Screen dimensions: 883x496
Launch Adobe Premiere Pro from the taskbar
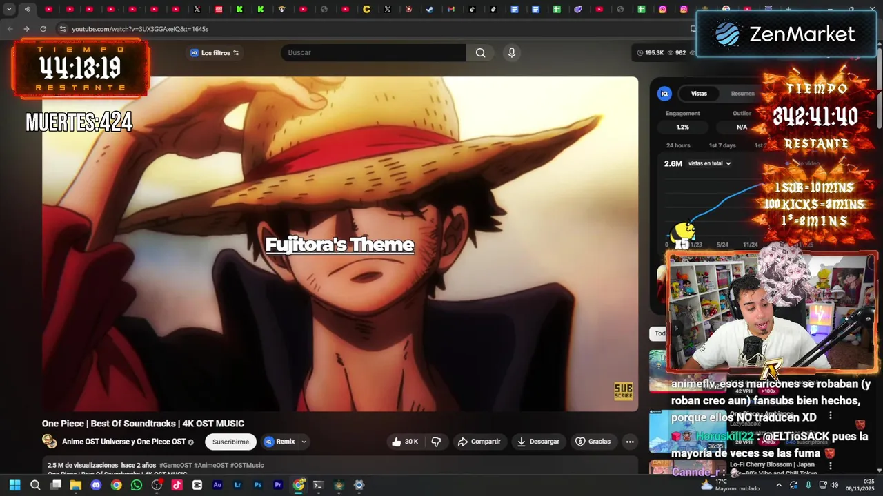coord(278,485)
